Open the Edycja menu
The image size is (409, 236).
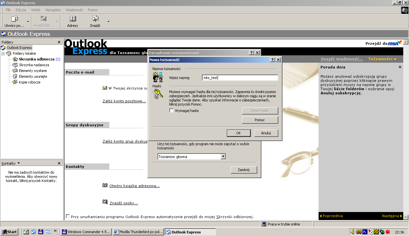pyautogui.click(x=21, y=10)
